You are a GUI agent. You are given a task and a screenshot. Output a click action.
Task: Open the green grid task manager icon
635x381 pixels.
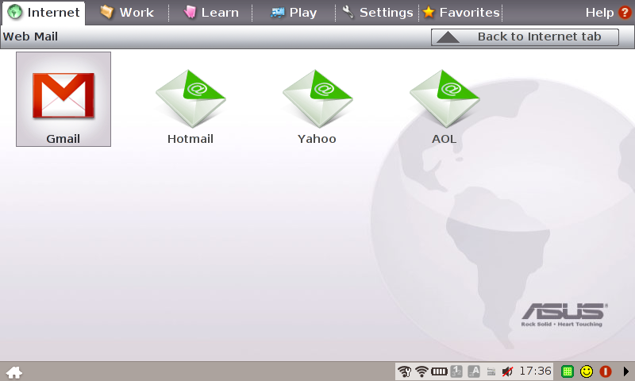click(x=568, y=371)
